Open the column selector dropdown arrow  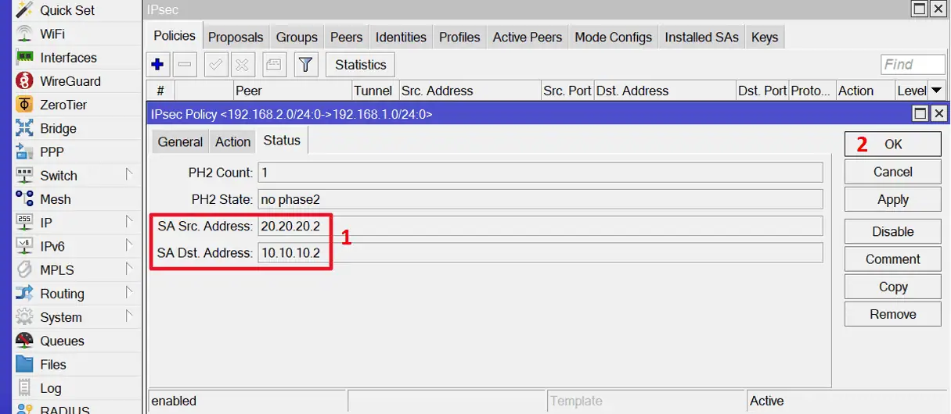(x=936, y=91)
